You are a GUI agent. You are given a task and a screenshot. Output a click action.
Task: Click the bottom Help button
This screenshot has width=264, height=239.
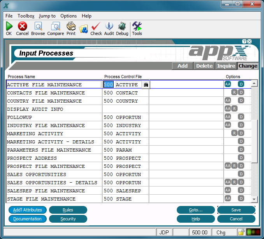point(195,219)
